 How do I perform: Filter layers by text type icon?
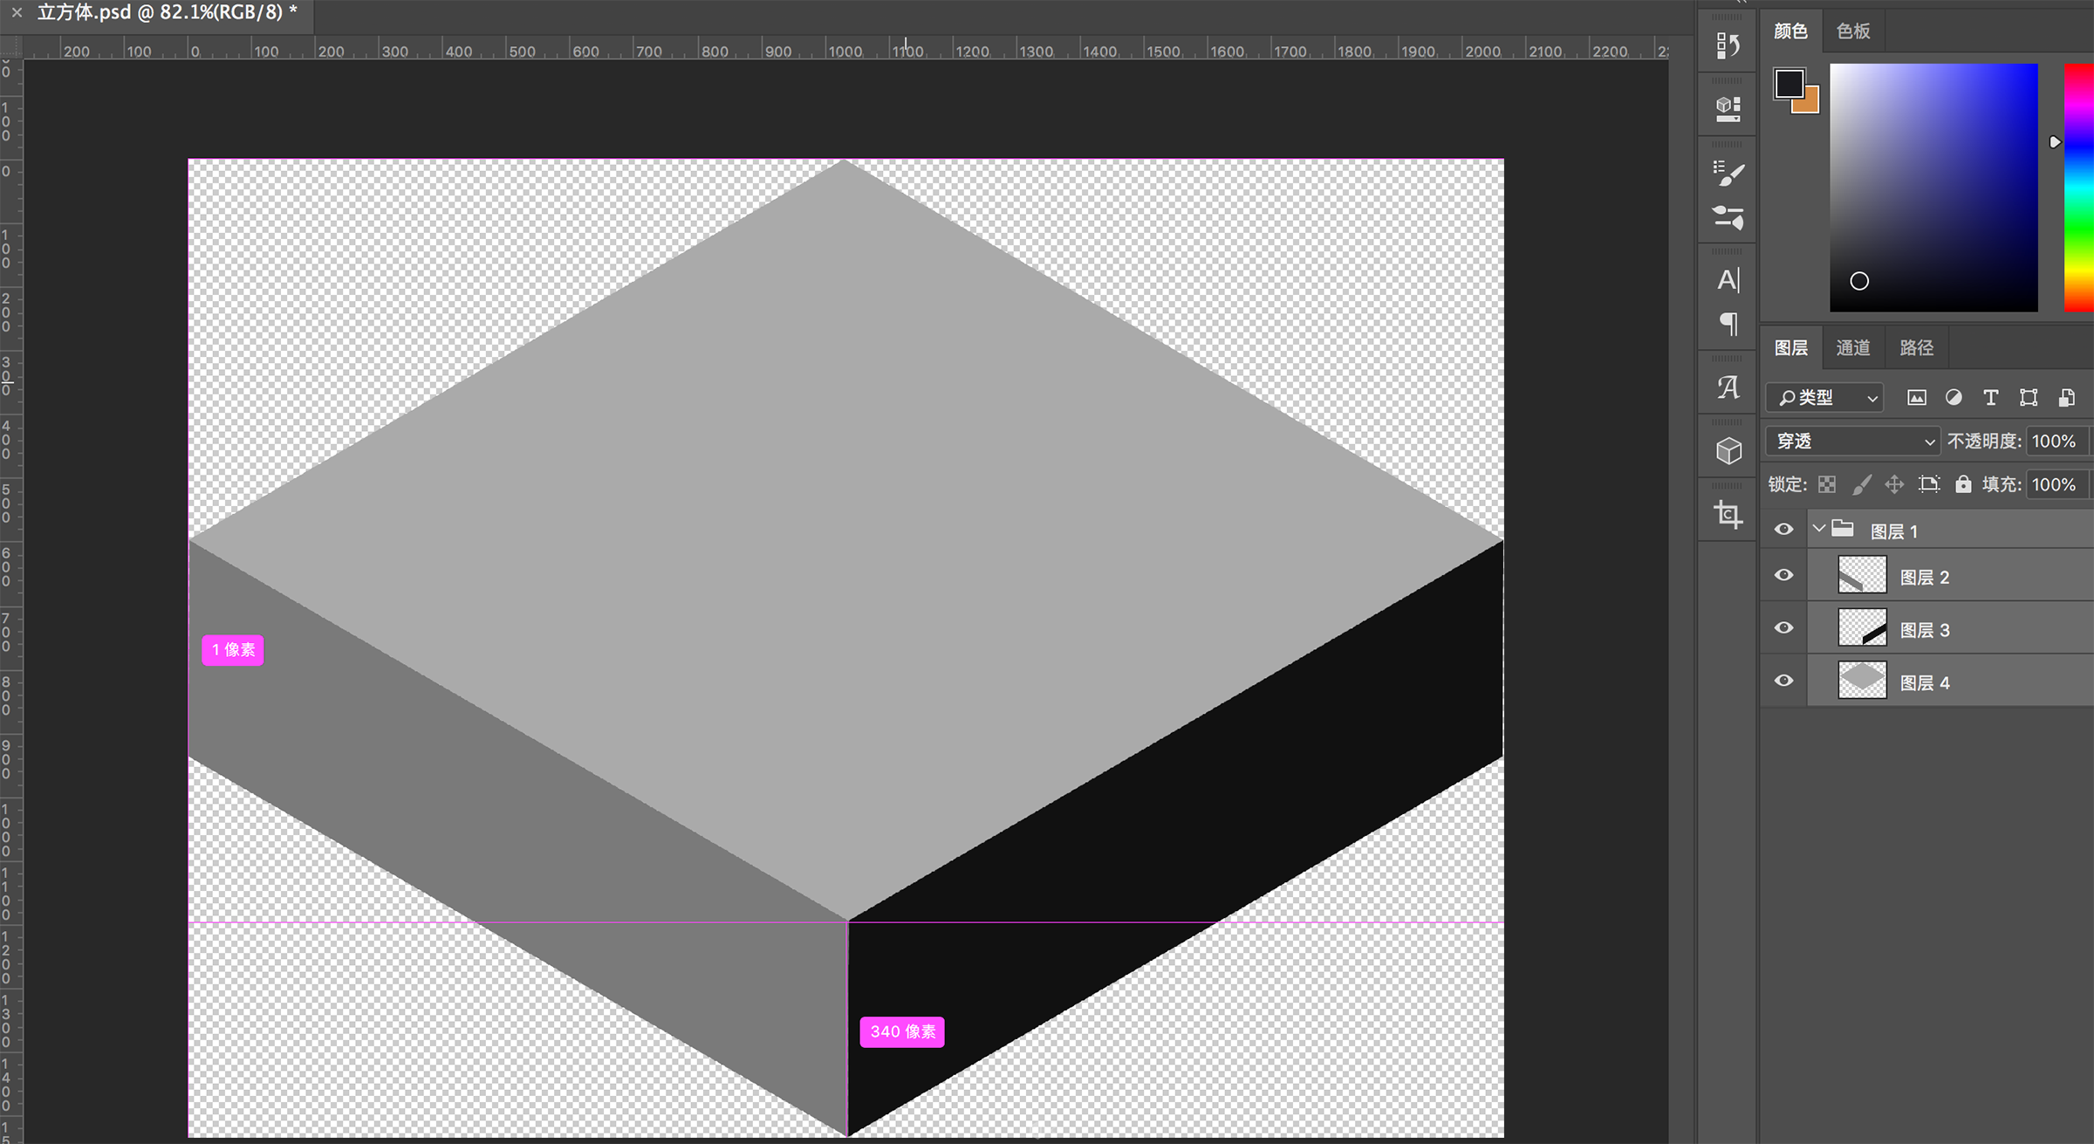click(1990, 398)
